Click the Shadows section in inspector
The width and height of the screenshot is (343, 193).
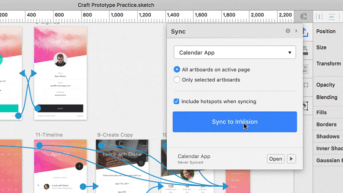pyautogui.click(x=329, y=137)
